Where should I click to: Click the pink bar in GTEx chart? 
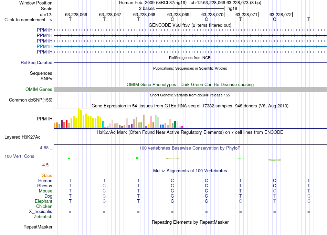coord(151,122)
